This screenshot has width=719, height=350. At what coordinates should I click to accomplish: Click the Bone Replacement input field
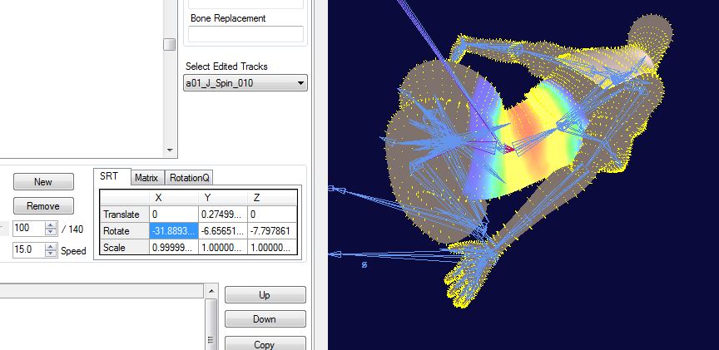click(245, 34)
